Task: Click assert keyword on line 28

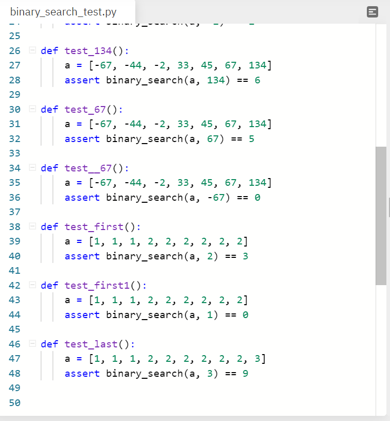Action: [82, 80]
